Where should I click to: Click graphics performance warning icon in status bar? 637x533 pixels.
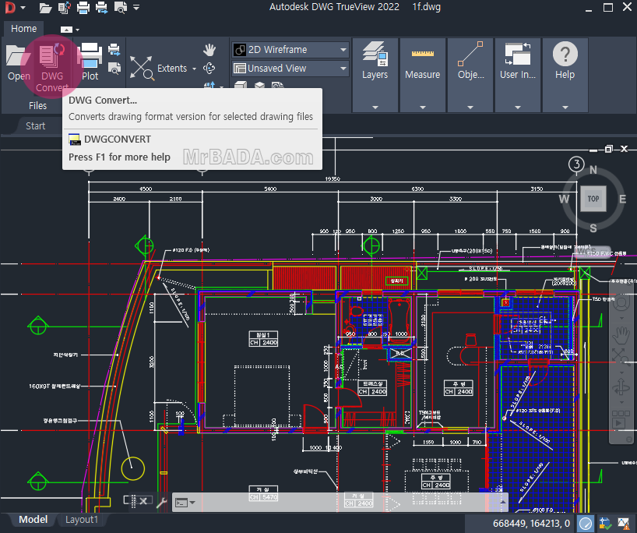tap(624, 523)
